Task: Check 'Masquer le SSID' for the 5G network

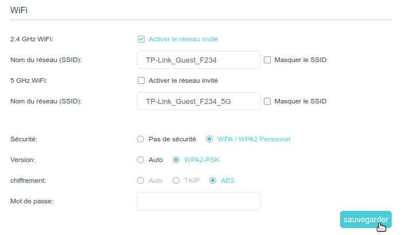Action: [267, 101]
